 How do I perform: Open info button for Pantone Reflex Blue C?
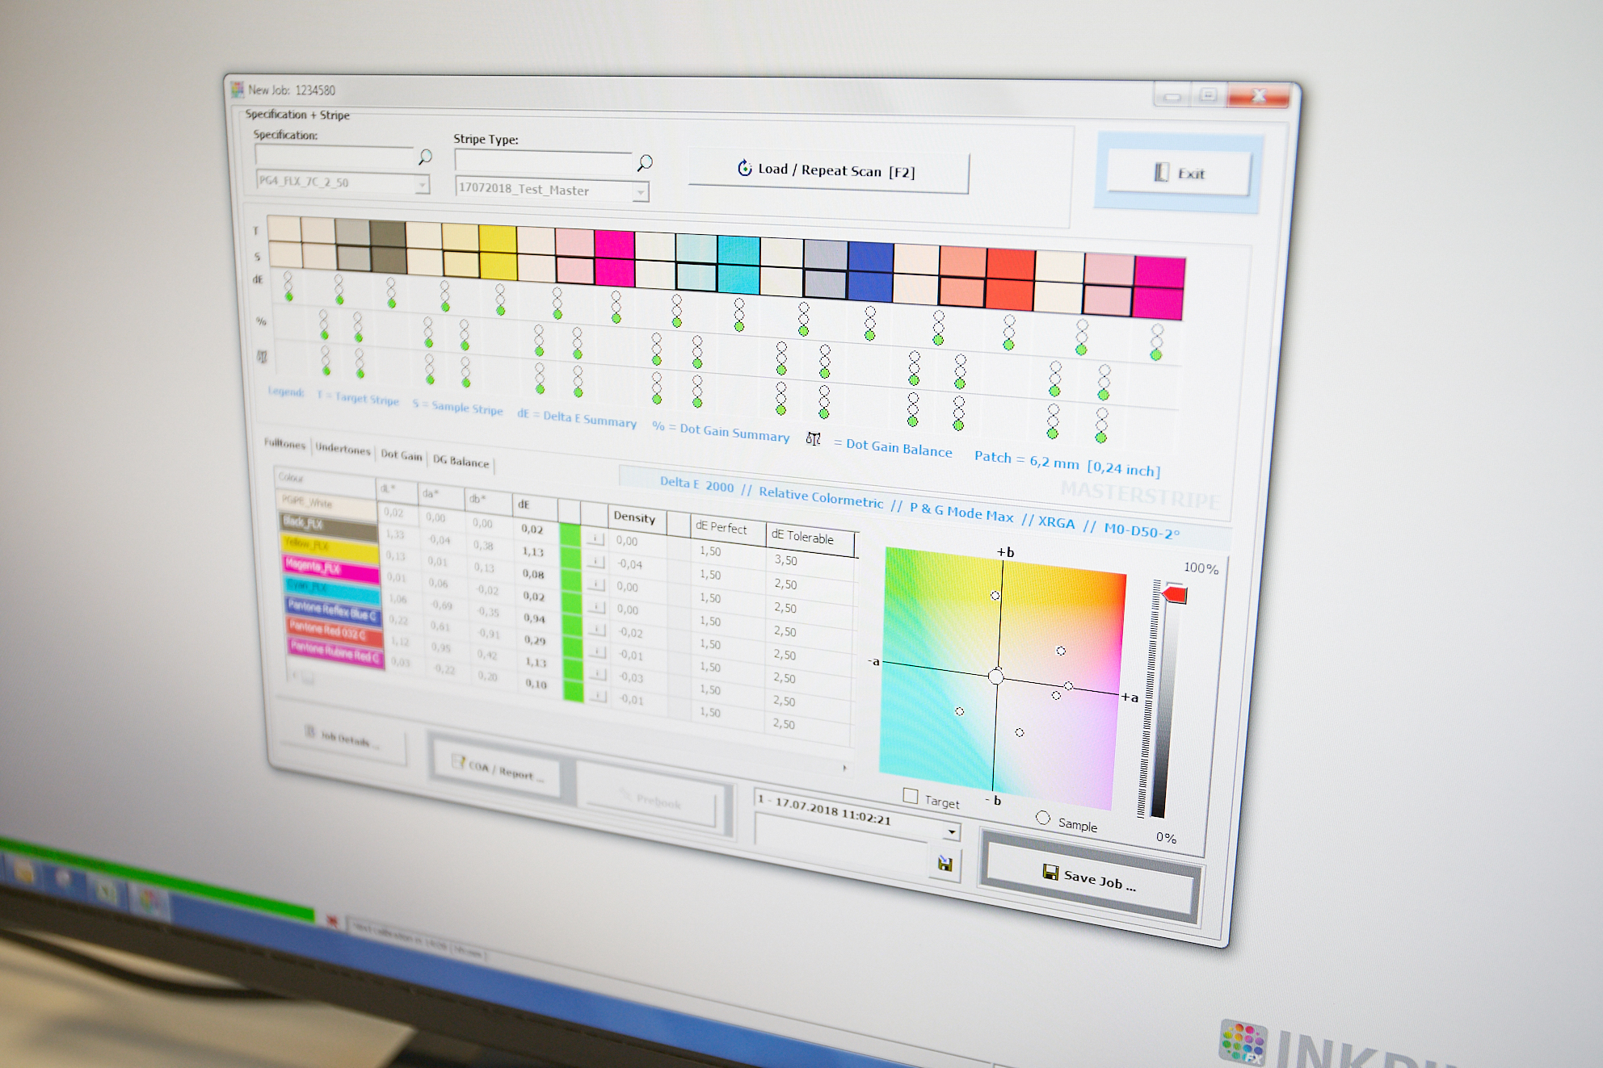(x=598, y=652)
